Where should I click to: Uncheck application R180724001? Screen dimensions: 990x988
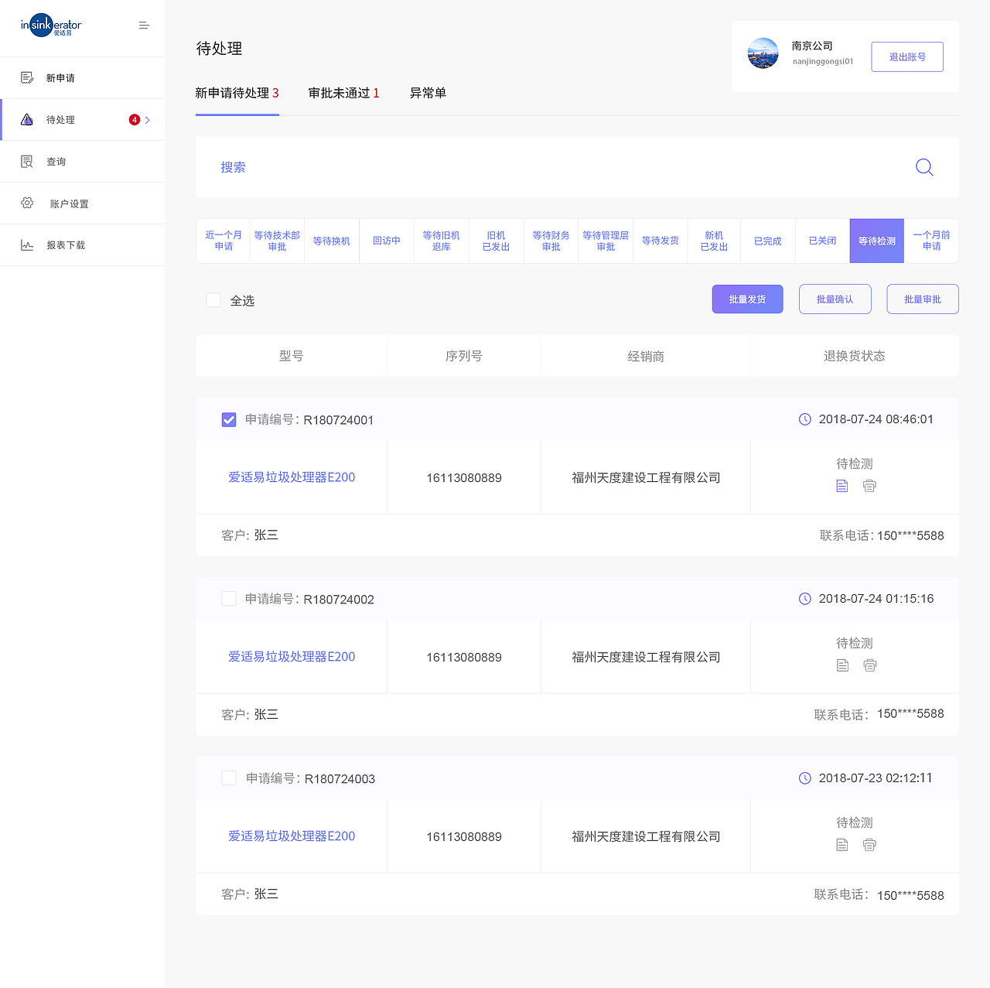pos(228,419)
